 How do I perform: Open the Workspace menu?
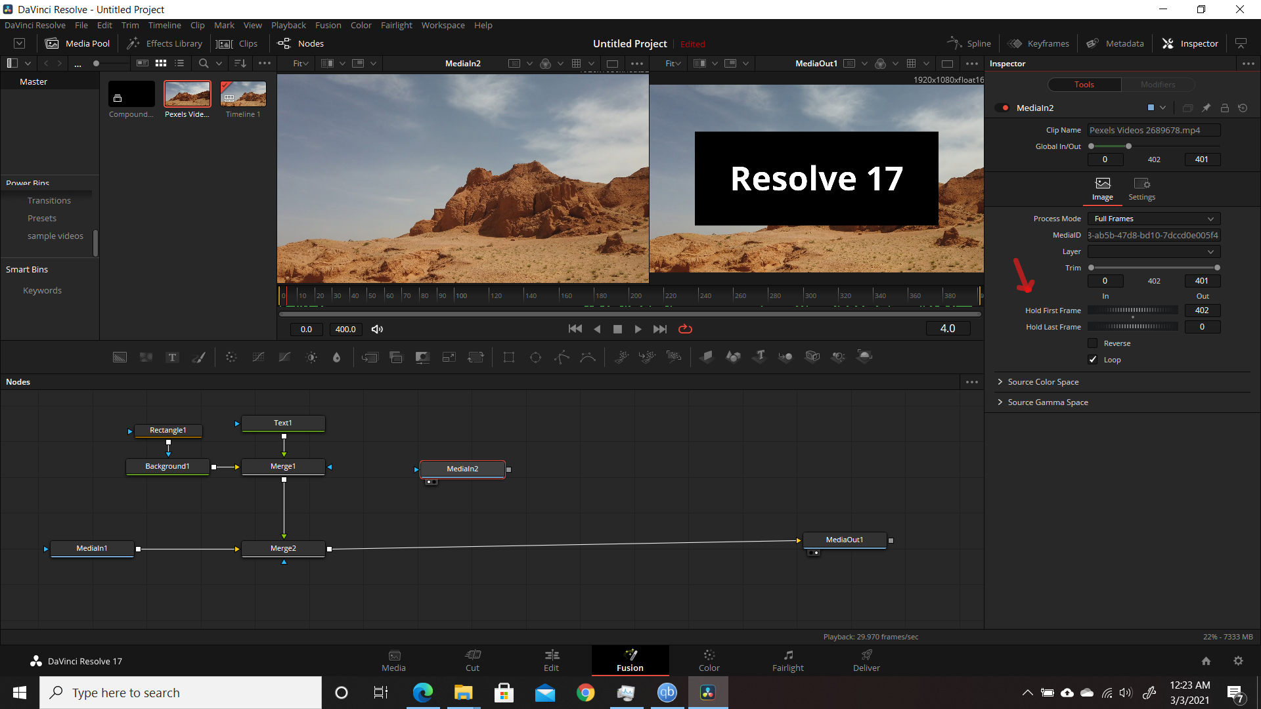(443, 25)
